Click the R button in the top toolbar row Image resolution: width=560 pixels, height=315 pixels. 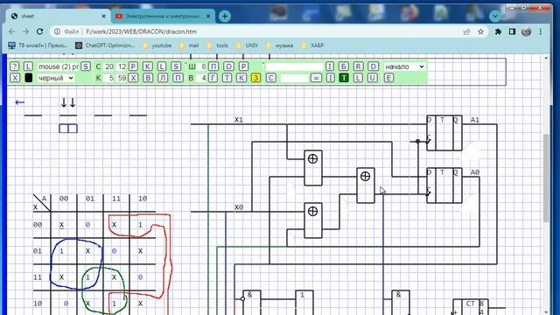pos(358,66)
